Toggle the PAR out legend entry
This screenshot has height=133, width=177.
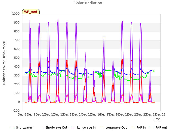pos(158,127)
